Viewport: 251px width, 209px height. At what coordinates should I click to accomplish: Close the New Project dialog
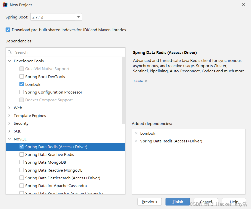click(x=243, y=5)
